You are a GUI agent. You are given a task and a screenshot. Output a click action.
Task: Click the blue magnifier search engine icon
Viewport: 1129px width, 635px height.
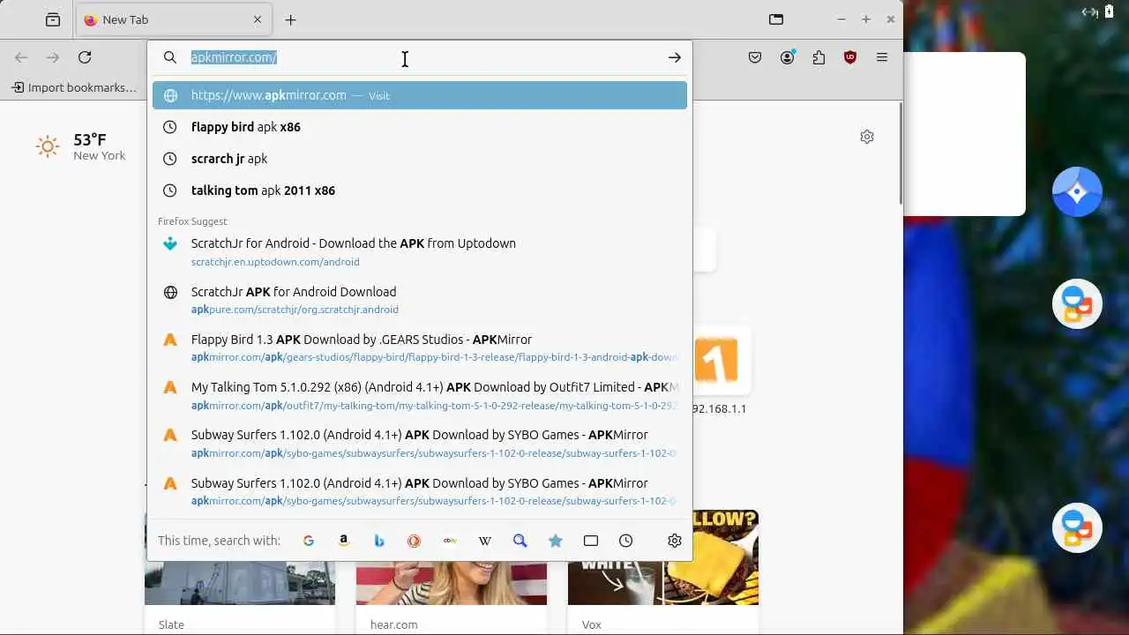tap(520, 541)
